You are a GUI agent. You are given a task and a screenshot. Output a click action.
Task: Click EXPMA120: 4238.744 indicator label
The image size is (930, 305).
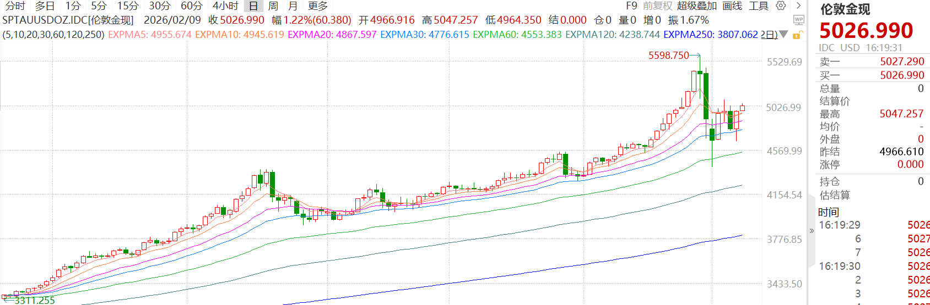613,35
